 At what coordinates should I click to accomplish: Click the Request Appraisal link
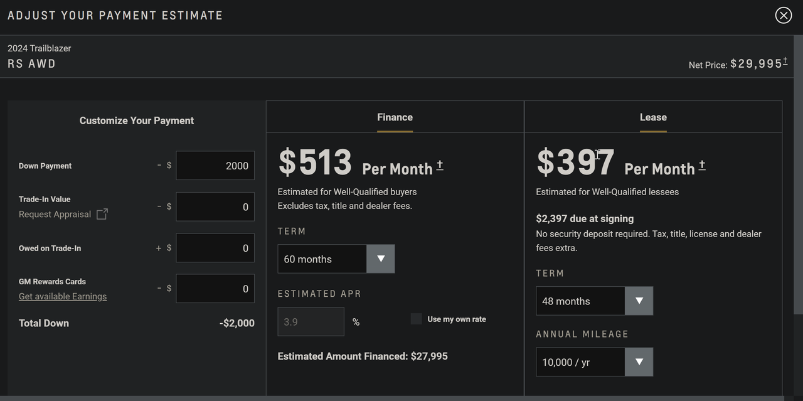coord(55,215)
